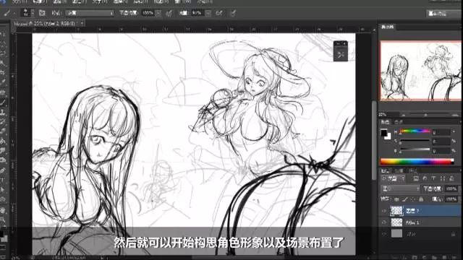This screenshot has width=463, height=260.
Task: Select the Clone Stamp tool
Action: click(x=3, y=112)
